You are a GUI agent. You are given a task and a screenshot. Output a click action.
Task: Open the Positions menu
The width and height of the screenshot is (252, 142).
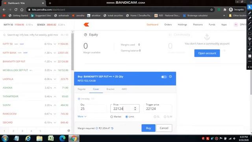click(x=198, y=24)
